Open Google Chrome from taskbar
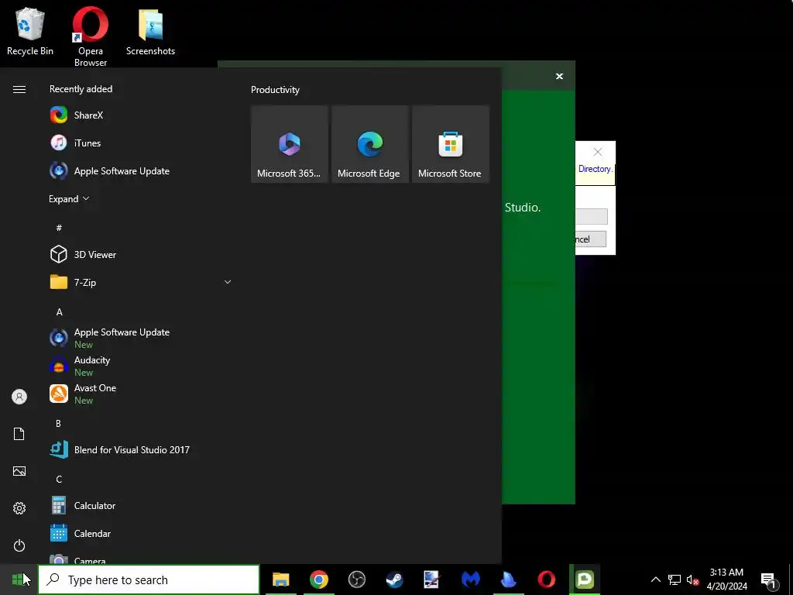This screenshot has width=793, height=595. point(318,580)
